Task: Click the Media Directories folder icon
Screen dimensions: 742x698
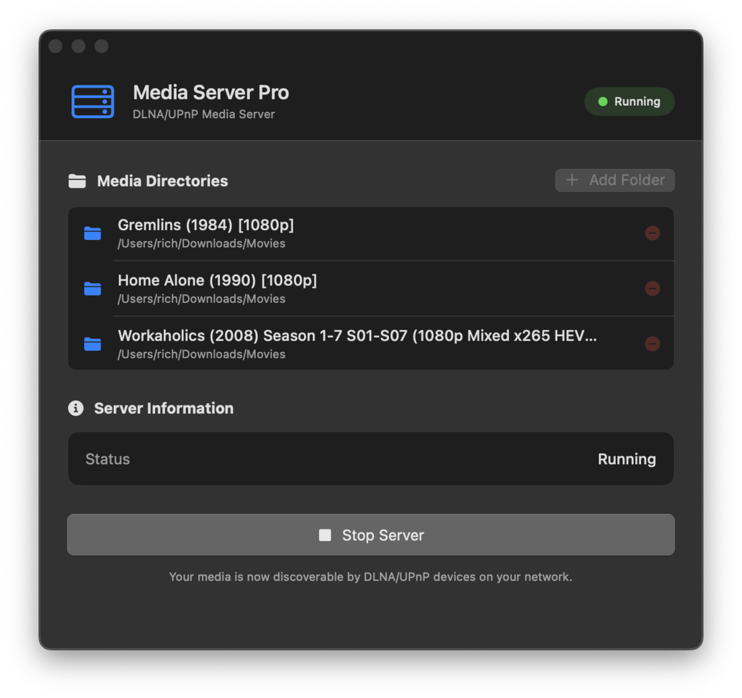Action: pyautogui.click(x=76, y=181)
